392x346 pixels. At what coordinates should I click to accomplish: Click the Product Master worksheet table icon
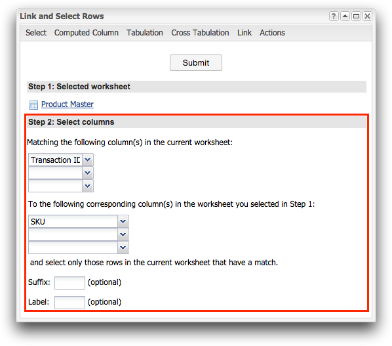[33, 104]
